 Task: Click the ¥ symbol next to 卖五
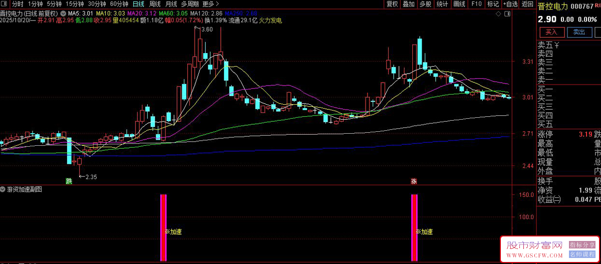(x=557, y=45)
